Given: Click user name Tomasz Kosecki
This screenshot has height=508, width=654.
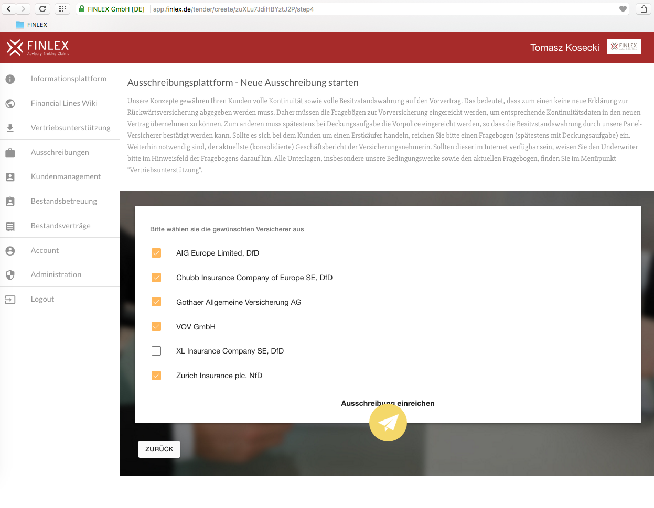Looking at the screenshot, I should tap(564, 48).
